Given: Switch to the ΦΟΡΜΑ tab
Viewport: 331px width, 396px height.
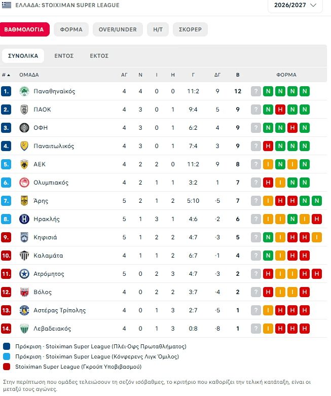Looking at the screenshot, I should coord(71,29).
